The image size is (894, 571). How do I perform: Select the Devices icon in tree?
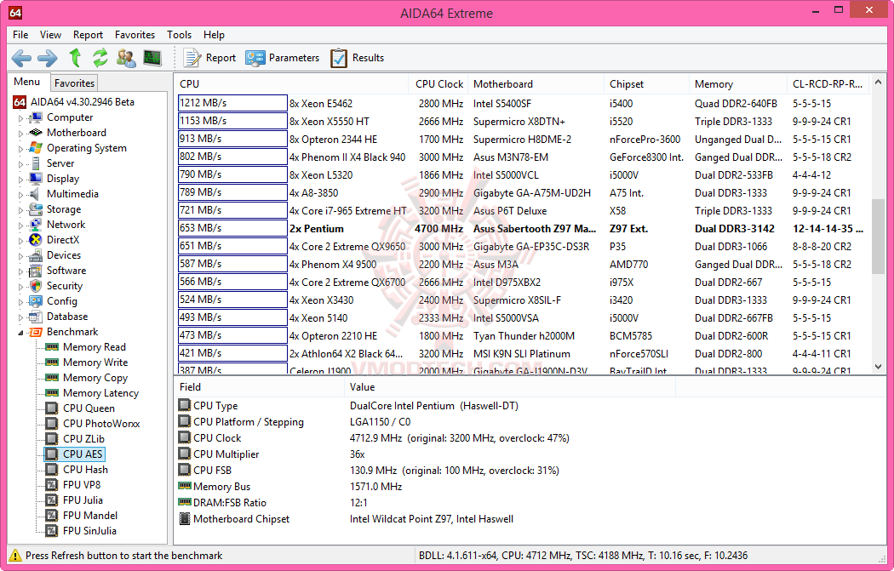pos(36,255)
